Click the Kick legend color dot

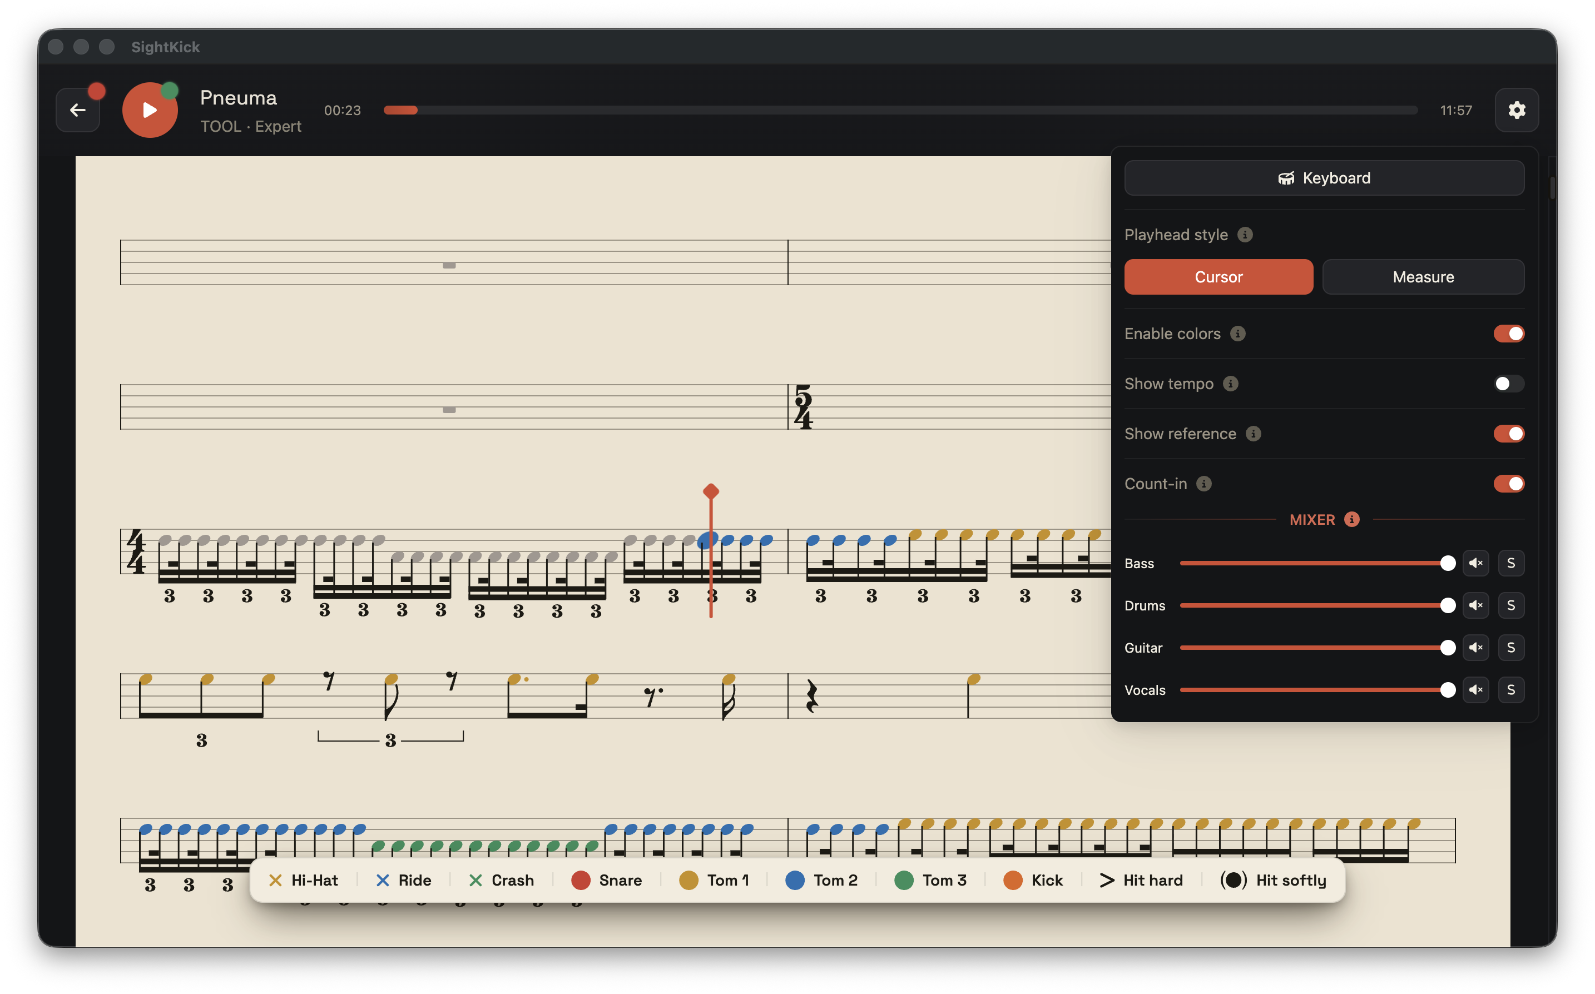click(1013, 880)
